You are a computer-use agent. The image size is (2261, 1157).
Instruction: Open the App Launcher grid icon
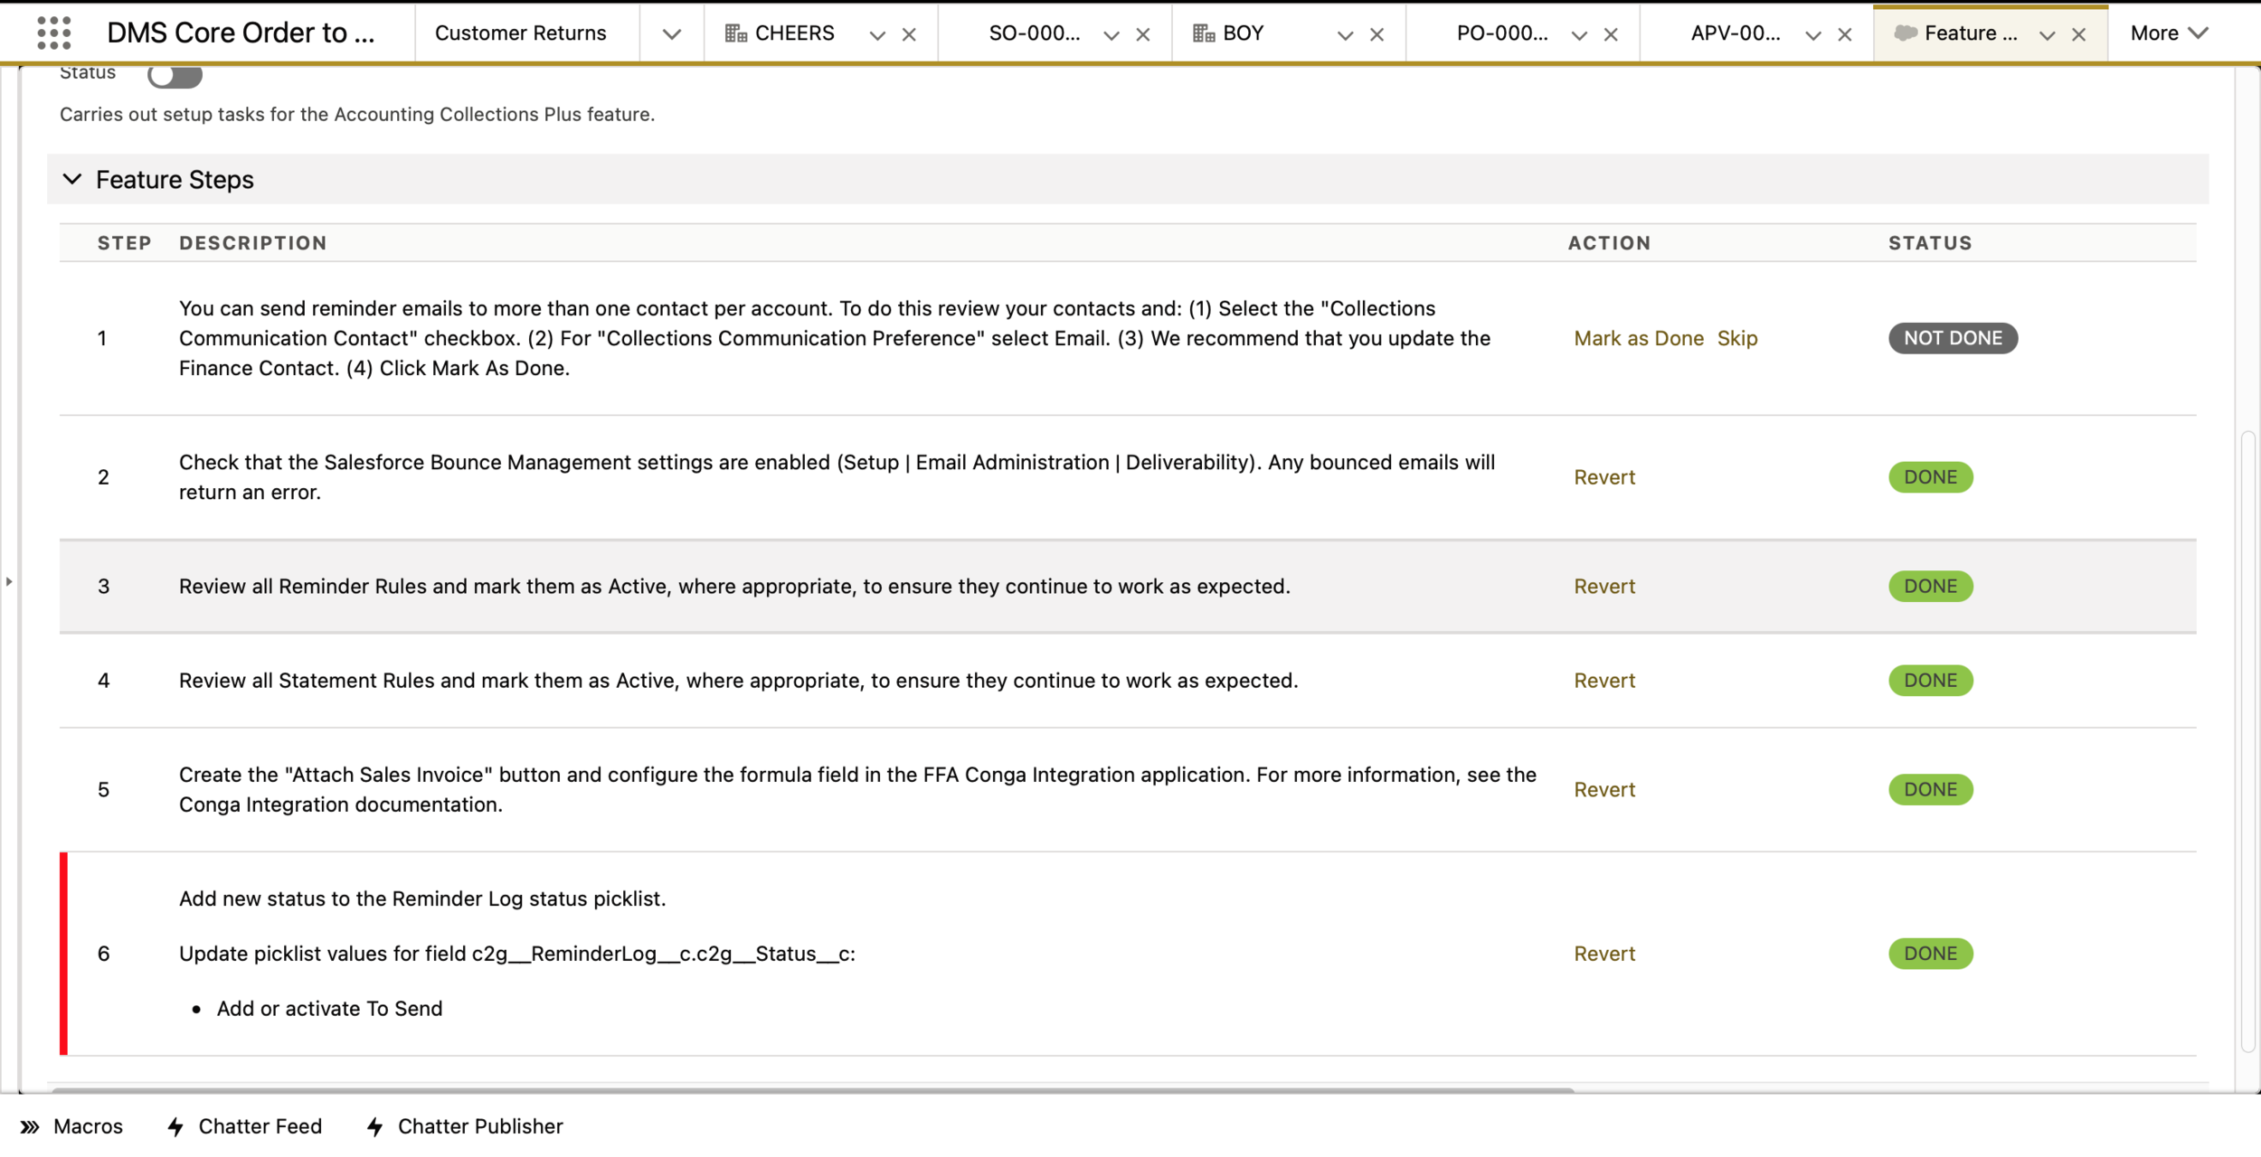click(x=54, y=33)
